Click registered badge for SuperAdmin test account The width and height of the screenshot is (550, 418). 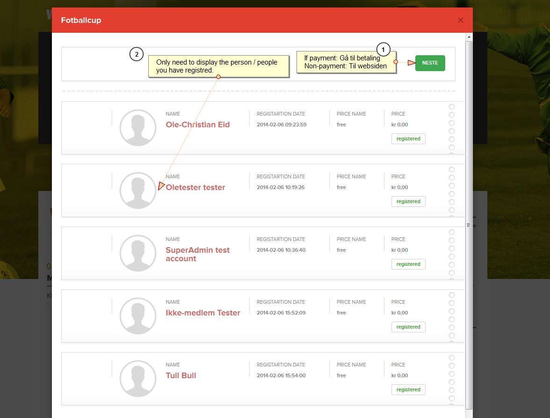click(x=408, y=264)
